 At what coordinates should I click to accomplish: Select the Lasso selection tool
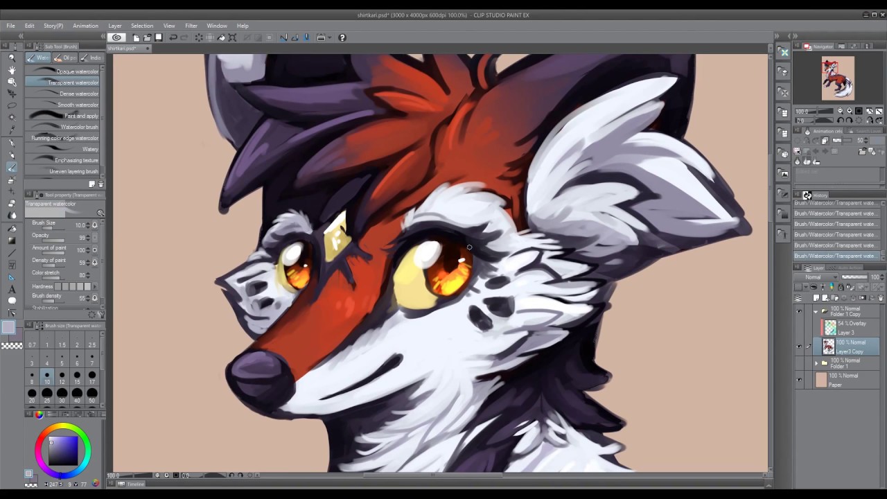click(12, 105)
